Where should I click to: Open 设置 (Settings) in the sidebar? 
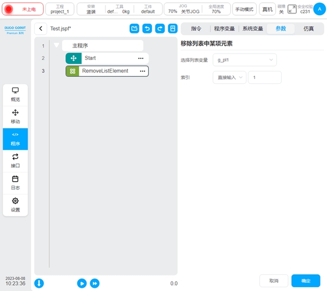click(15, 204)
